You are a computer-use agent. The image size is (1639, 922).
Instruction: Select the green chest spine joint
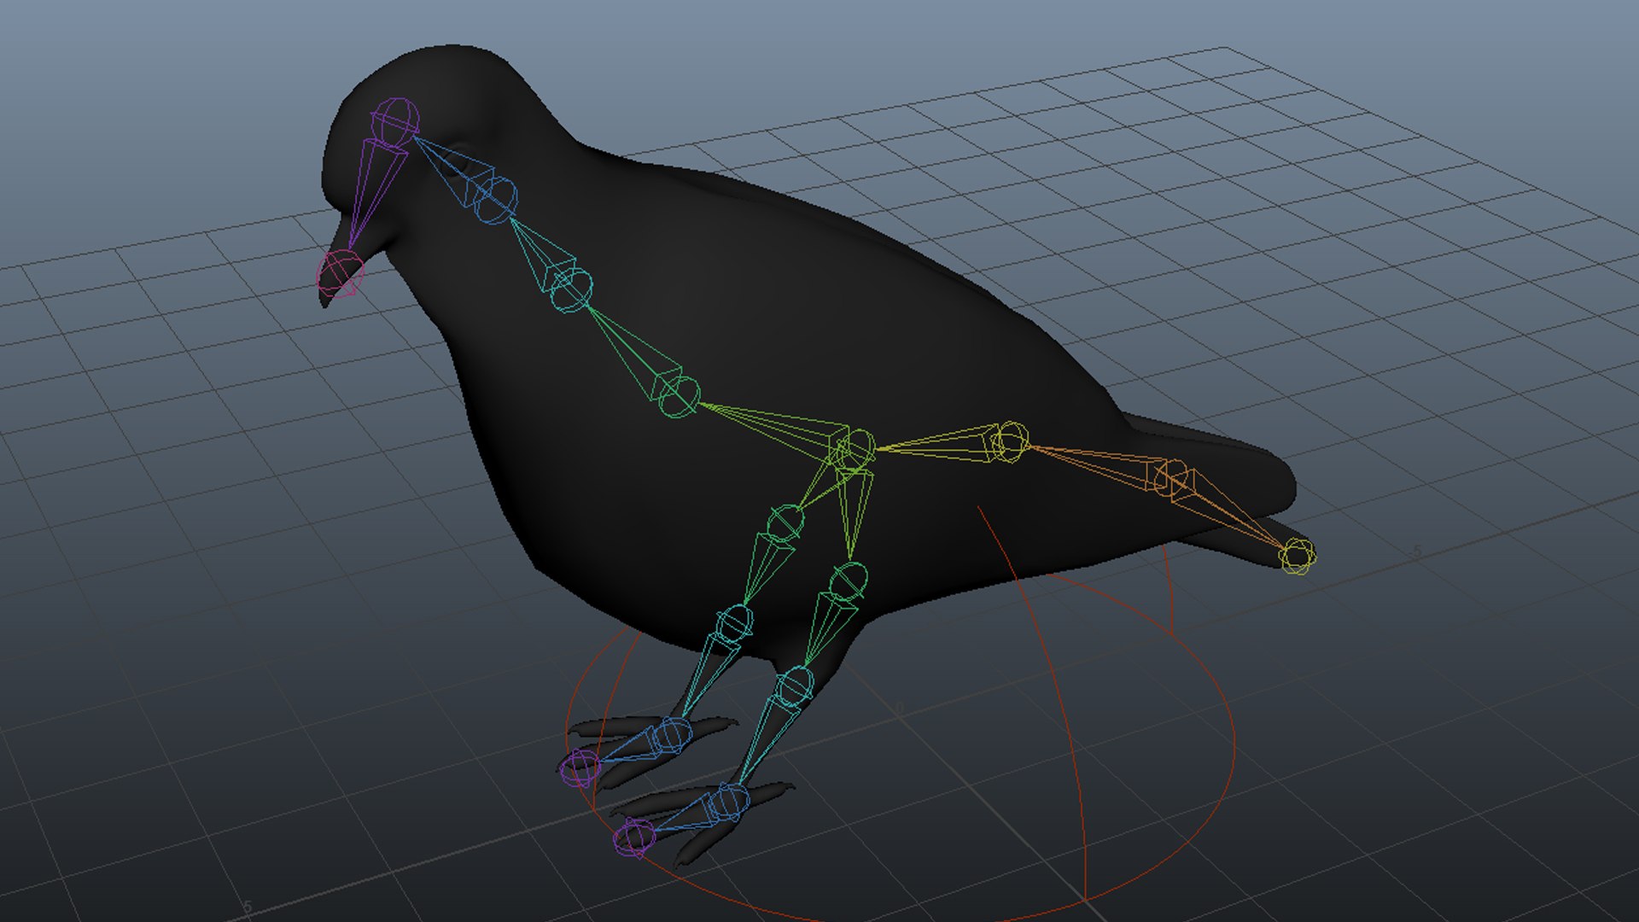click(679, 396)
